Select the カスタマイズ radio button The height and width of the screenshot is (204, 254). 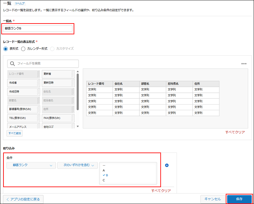(52, 49)
